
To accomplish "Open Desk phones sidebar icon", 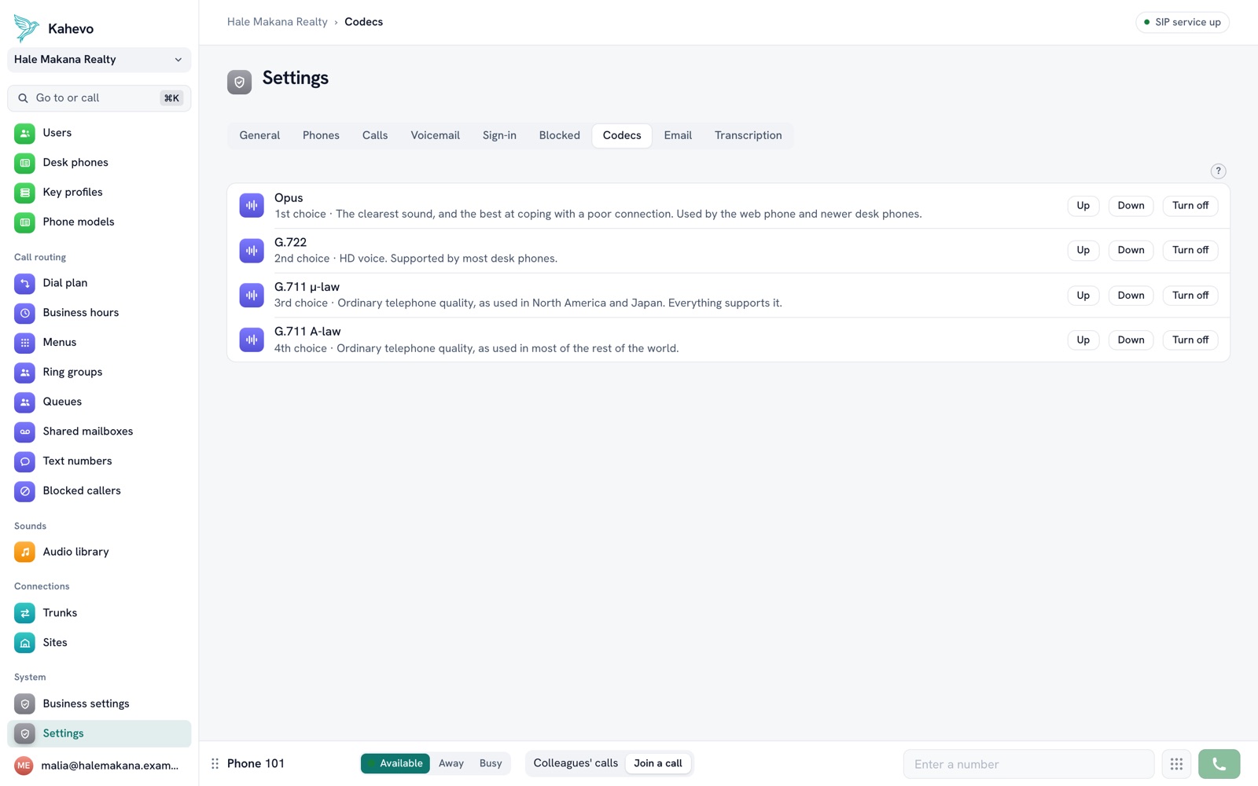I will pyautogui.click(x=24, y=163).
